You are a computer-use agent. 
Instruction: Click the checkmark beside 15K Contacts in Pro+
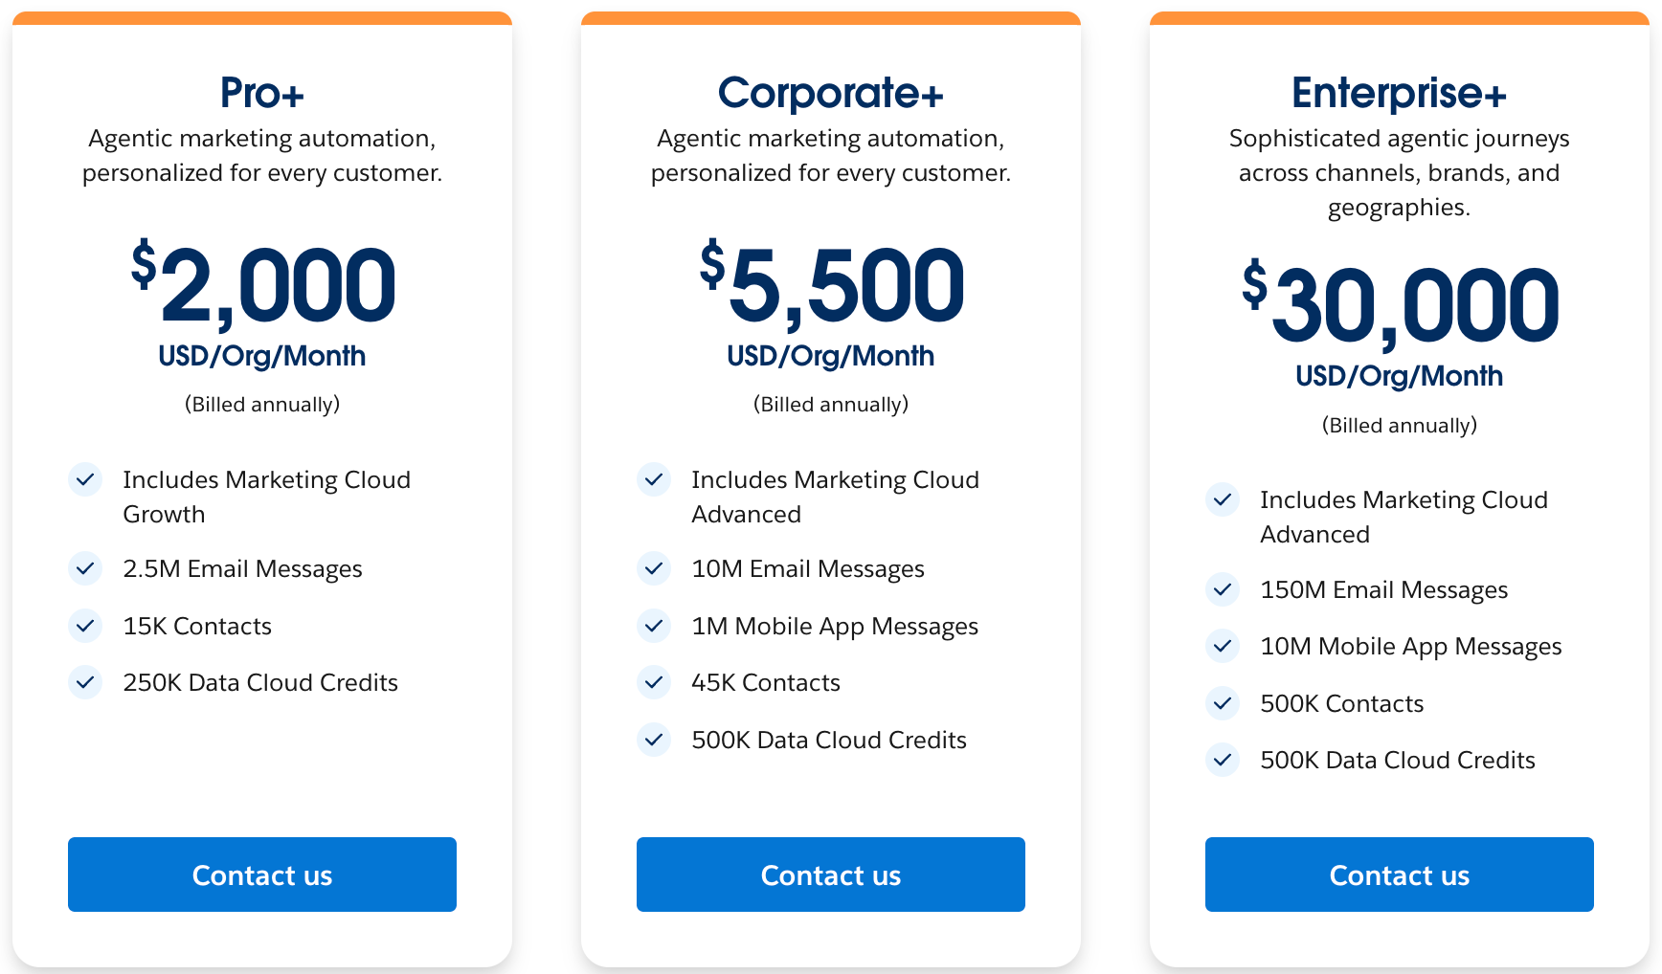tap(85, 626)
